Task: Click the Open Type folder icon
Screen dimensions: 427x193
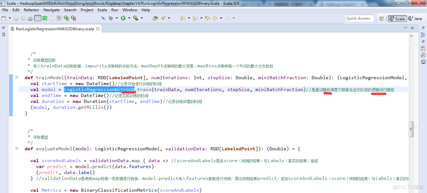Action: tap(155, 18)
